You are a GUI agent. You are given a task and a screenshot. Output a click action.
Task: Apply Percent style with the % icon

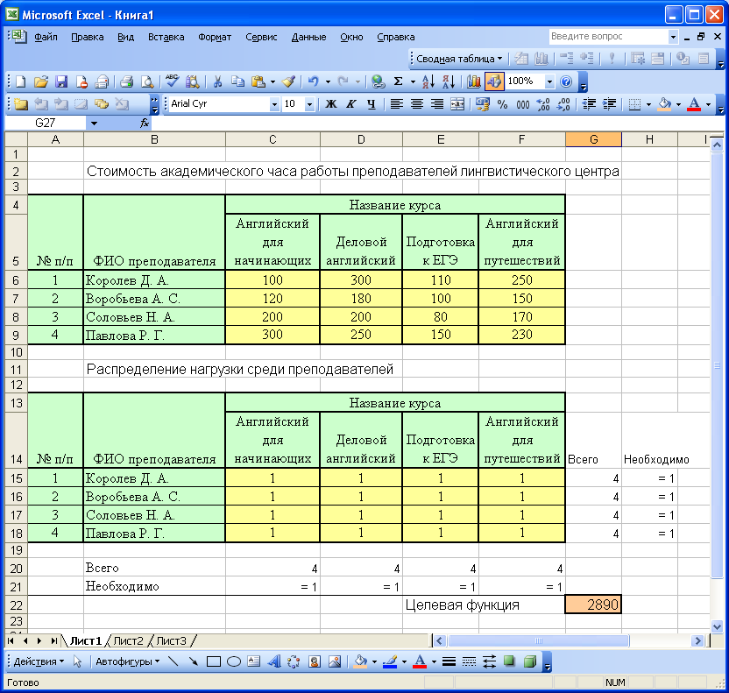(x=503, y=104)
